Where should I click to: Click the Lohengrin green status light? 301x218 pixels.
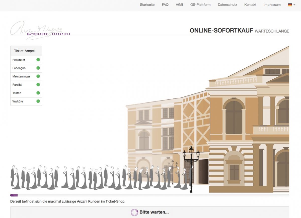[x=38, y=68]
